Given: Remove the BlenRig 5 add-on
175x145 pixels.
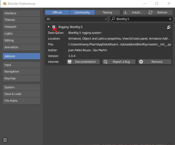Looking at the screenshot, I should [x=155, y=62].
